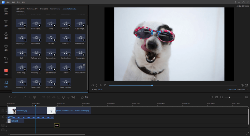Click the zoom frame icon beside crop

(x=49, y=97)
